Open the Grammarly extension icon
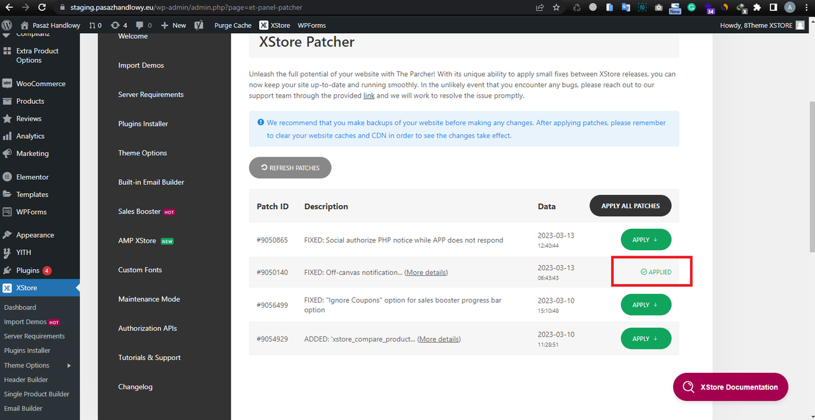Screen dimensions: 815x420 (x=691, y=8)
